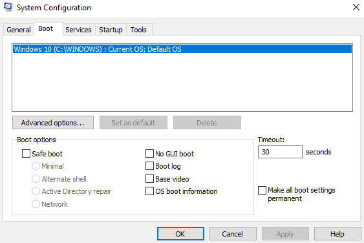Choose the Alternate shell option
The width and height of the screenshot is (364, 243).
click(36, 179)
